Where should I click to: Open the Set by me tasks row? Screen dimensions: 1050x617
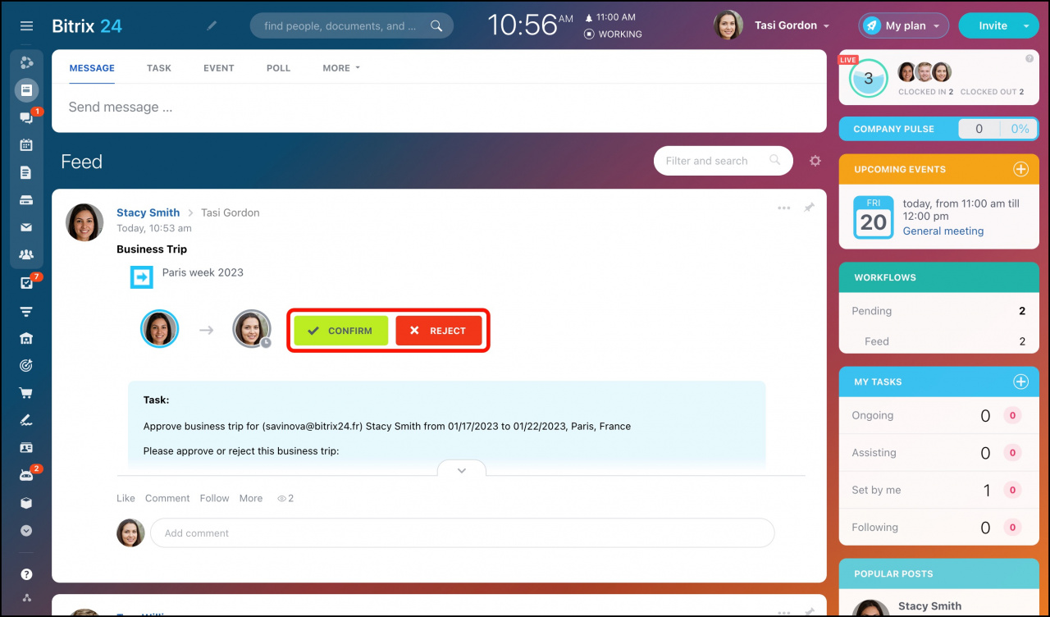coord(939,490)
